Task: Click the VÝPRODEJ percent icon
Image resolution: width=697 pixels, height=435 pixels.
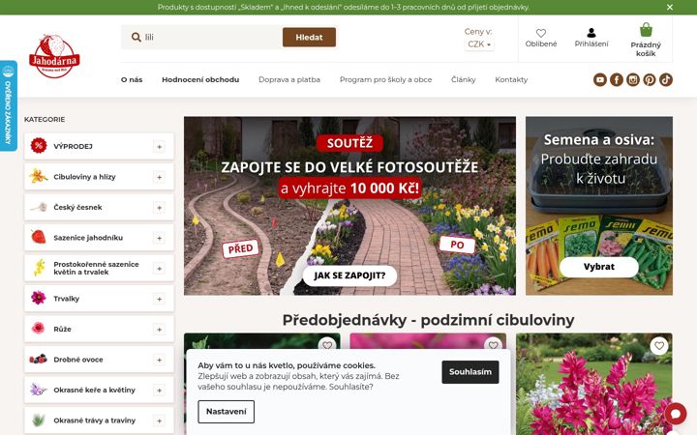Action: click(x=39, y=146)
